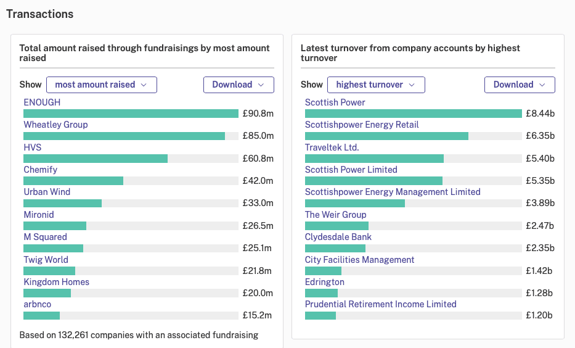Click the ENOUGH £90.8m bar

coord(131,114)
